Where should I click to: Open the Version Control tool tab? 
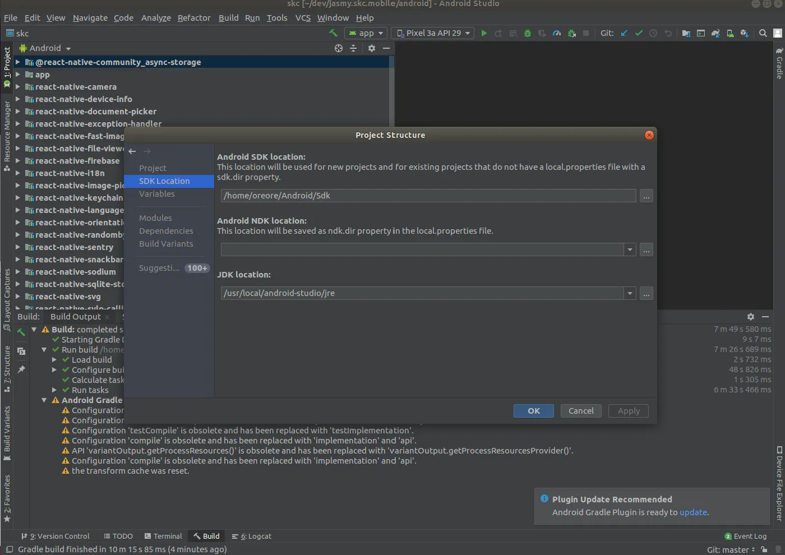[x=55, y=536]
